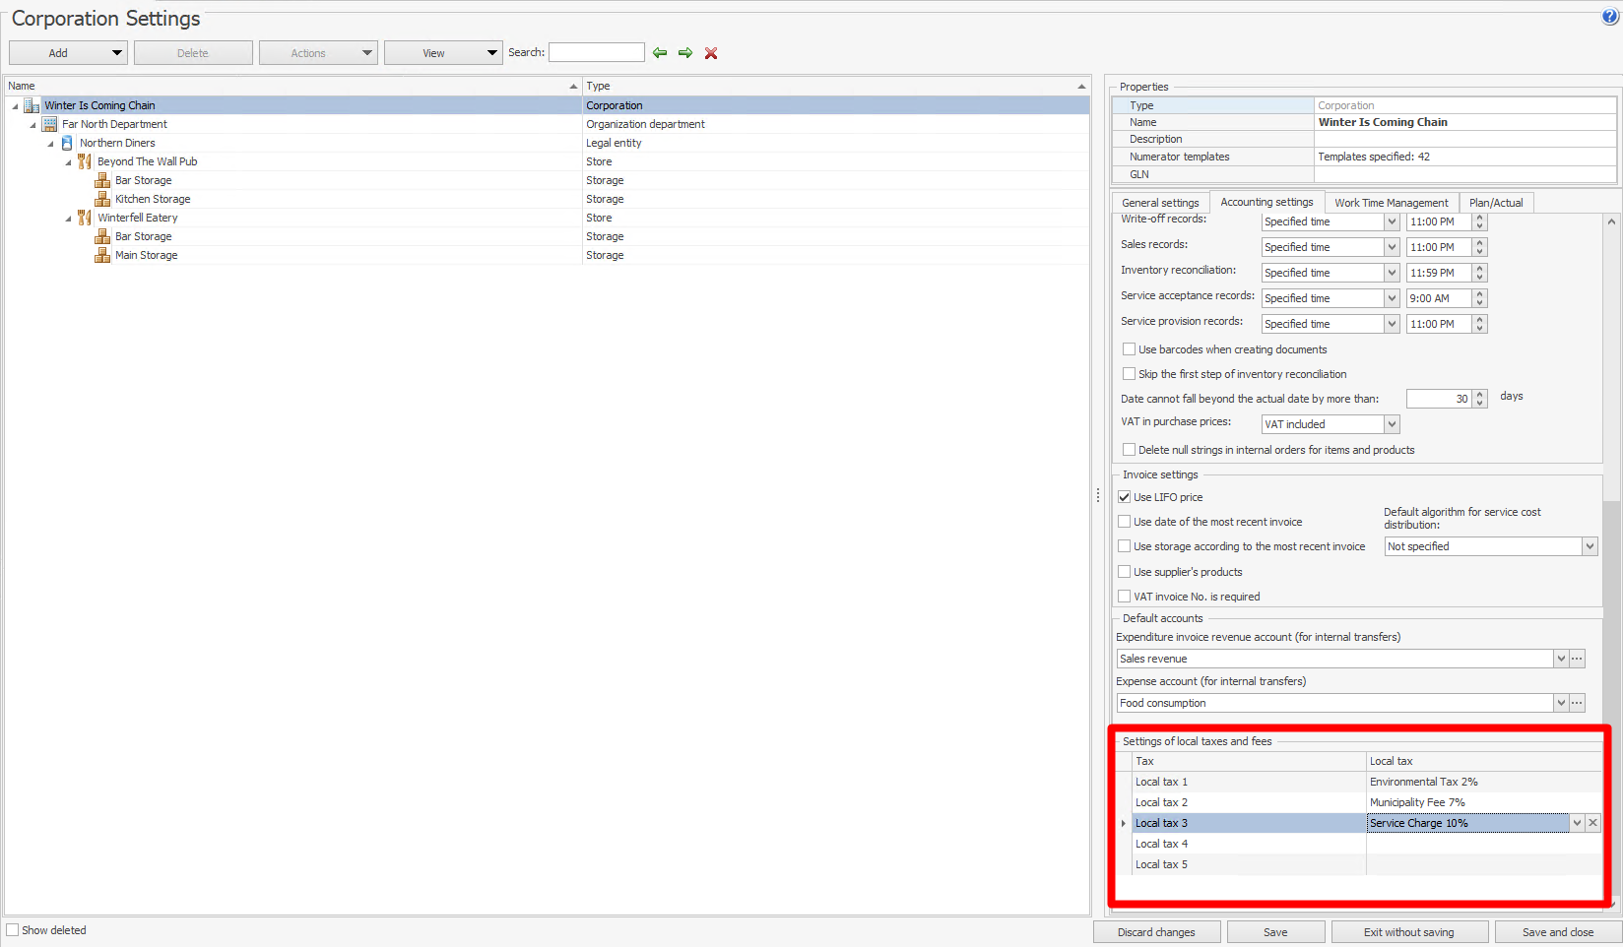This screenshot has height=947, width=1623.
Task: Open the Add dropdown button
Action: [x=69, y=53]
